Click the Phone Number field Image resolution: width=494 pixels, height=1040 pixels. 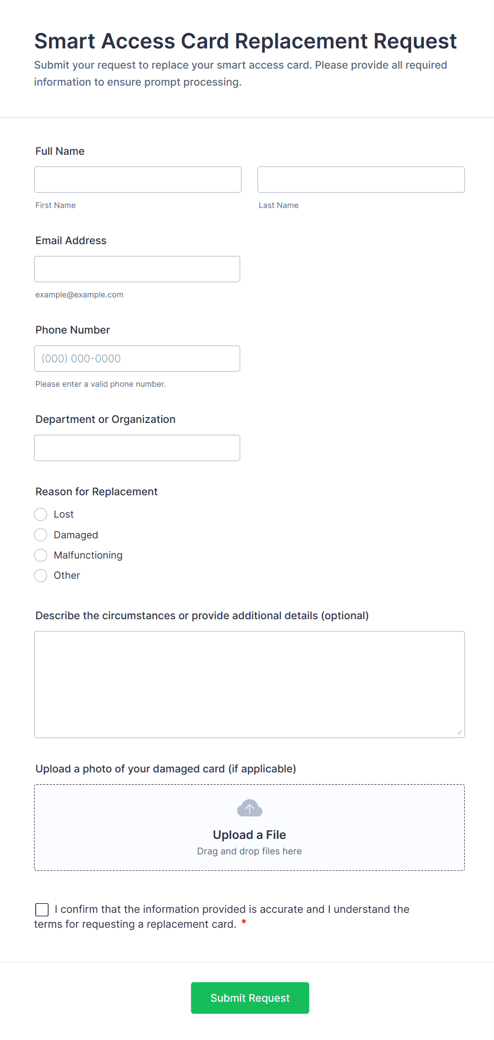coord(137,359)
